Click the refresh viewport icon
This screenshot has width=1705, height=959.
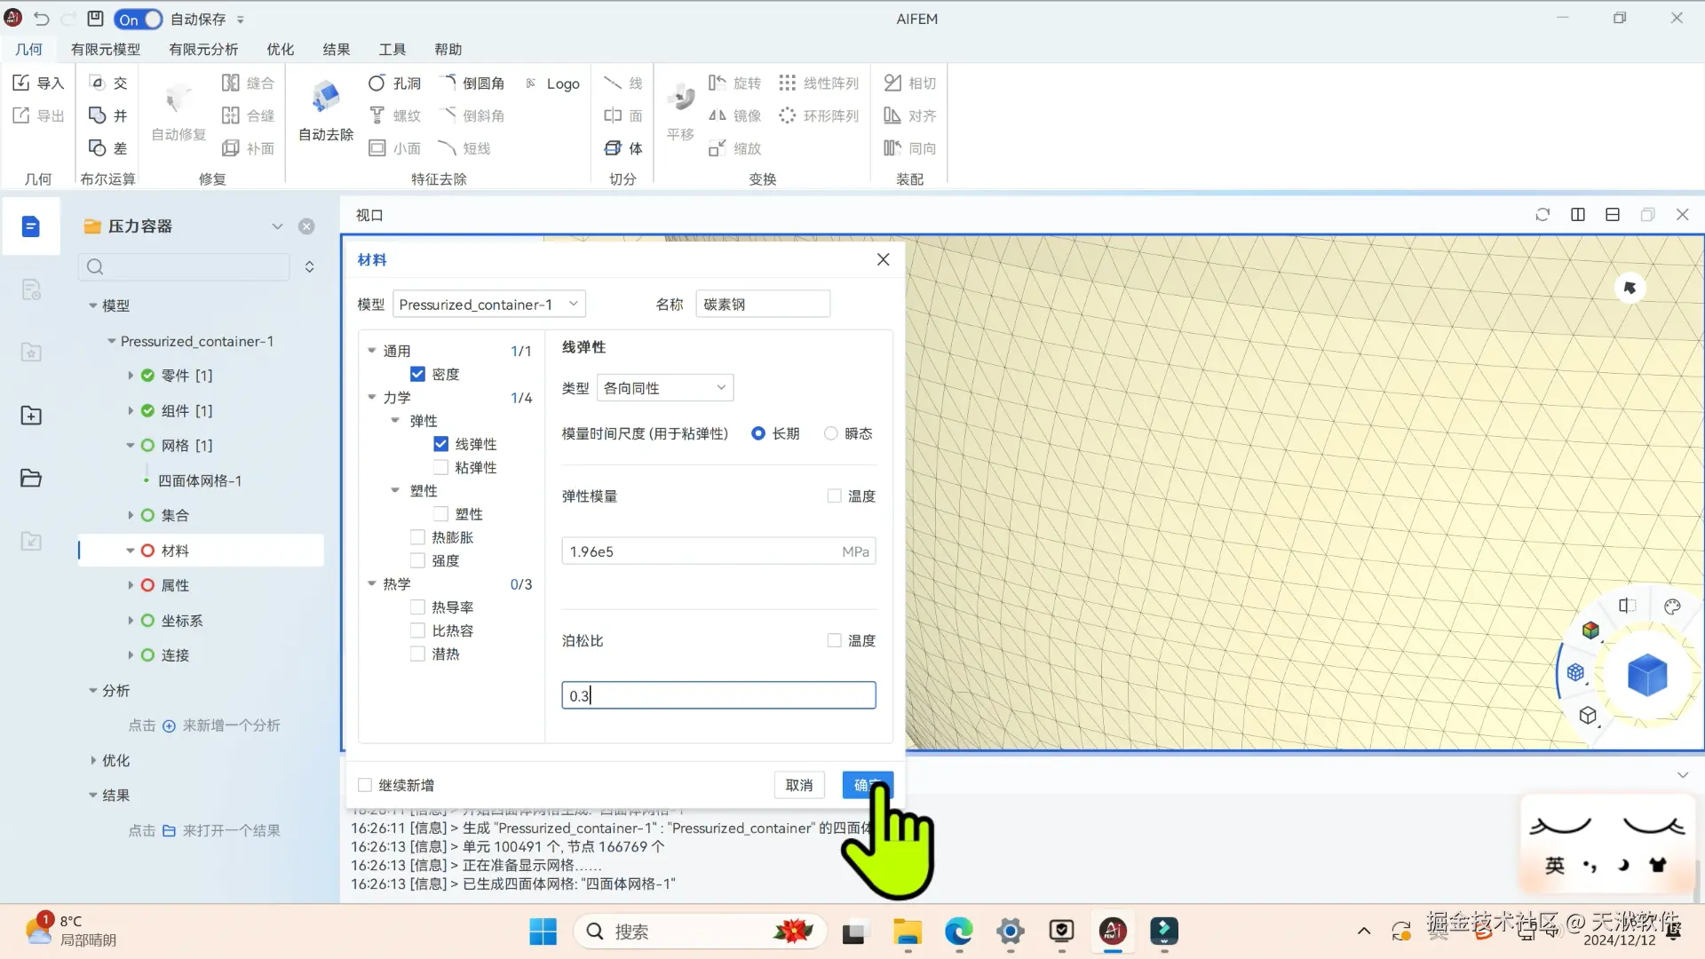point(1542,215)
